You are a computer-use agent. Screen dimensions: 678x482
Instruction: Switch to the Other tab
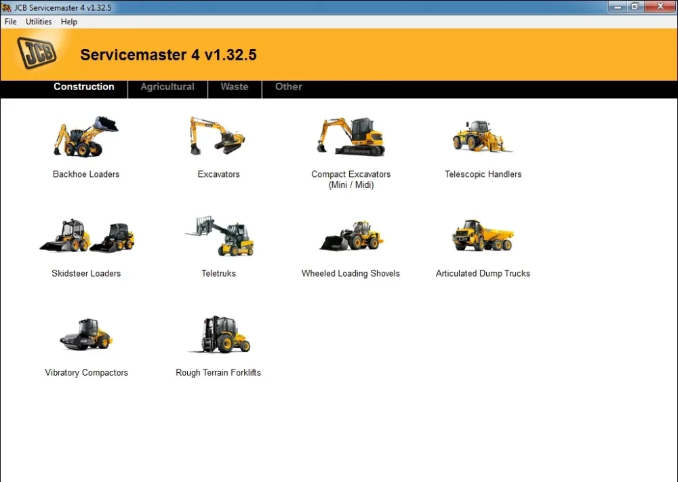[x=288, y=87]
